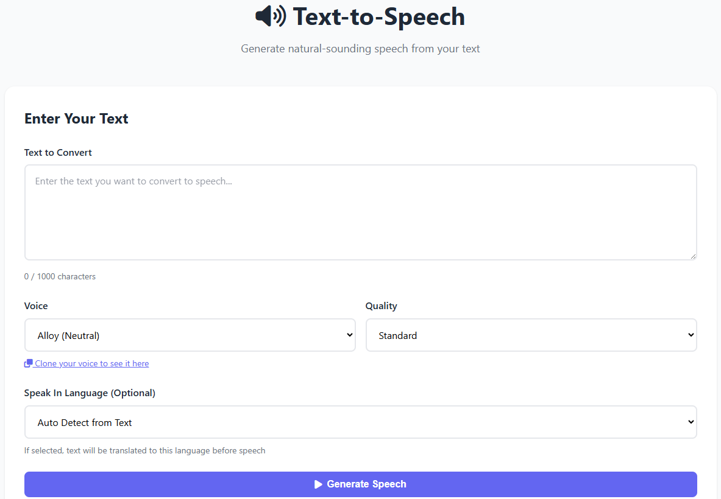Click the 'Speak In Language (Optional)' label
This screenshot has width=721, height=499.
(x=90, y=393)
